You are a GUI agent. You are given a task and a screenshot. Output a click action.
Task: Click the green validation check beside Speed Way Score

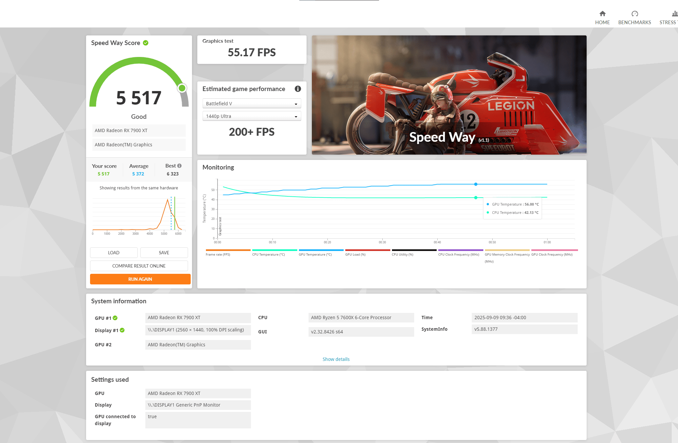click(x=146, y=43)
